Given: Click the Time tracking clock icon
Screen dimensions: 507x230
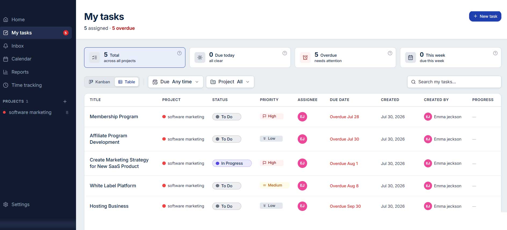Looking at the screenshot, I should click(x=6, y=85).
